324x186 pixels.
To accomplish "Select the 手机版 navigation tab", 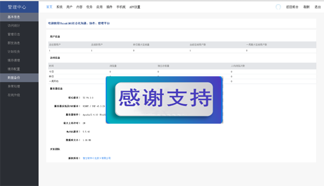I will tap(121, 7).
